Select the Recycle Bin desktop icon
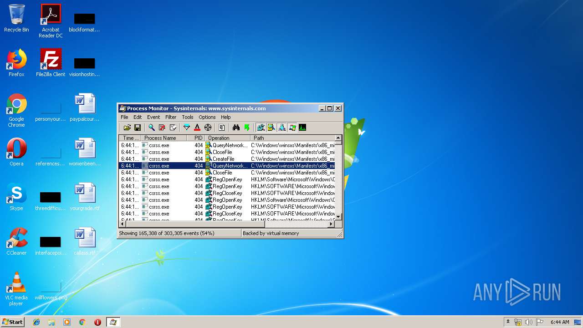The image size is (583, 328). (x=16, y=18)
